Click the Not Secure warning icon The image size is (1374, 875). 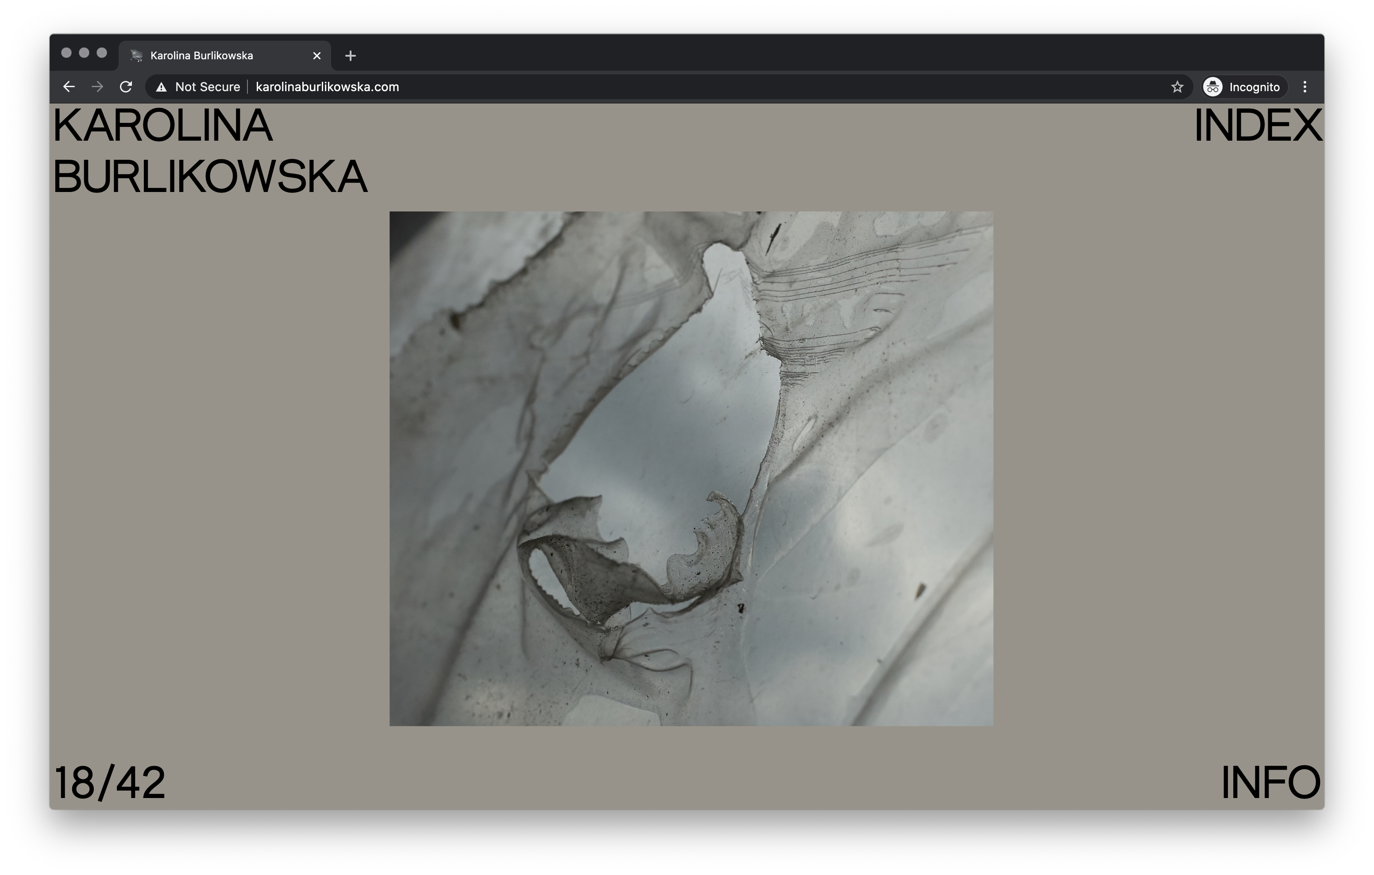pyautogui.click(x=162, y=87)
